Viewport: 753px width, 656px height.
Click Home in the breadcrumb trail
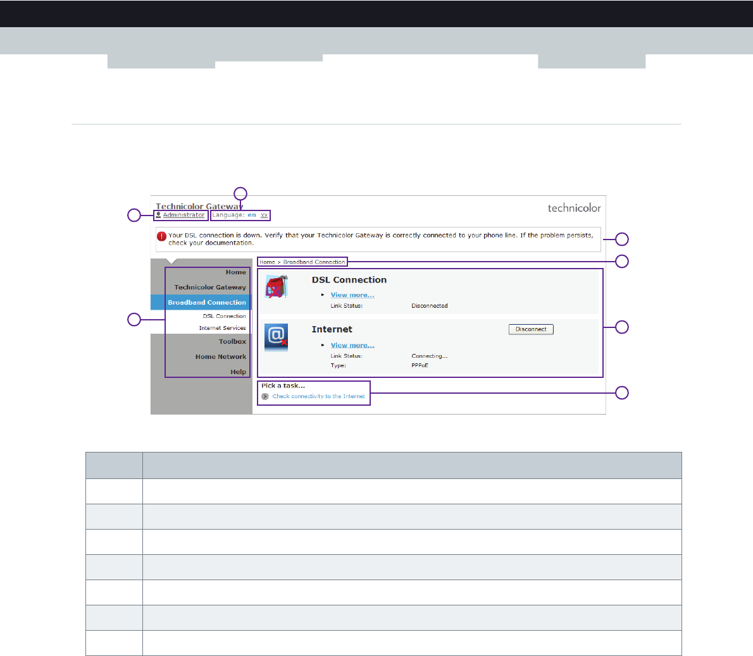[x=267, y=262]
